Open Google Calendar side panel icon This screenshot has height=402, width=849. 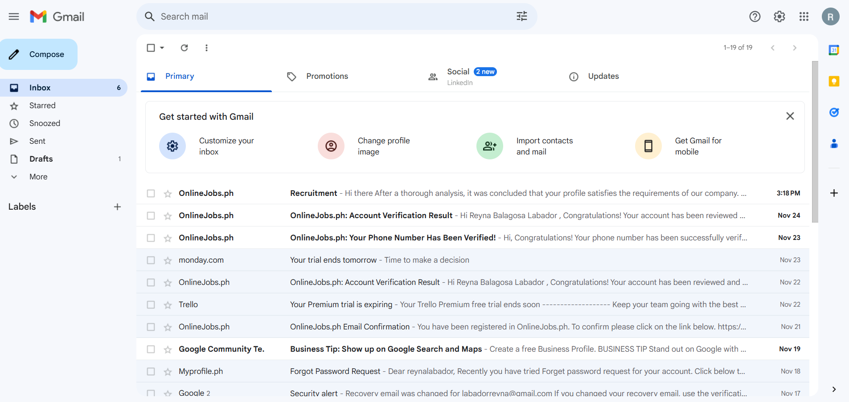tap(834, 50)
